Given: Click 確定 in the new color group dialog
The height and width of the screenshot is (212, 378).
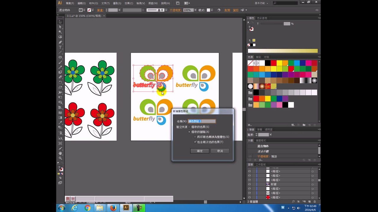Looking at the screenshot, I should tap(200, 151).
